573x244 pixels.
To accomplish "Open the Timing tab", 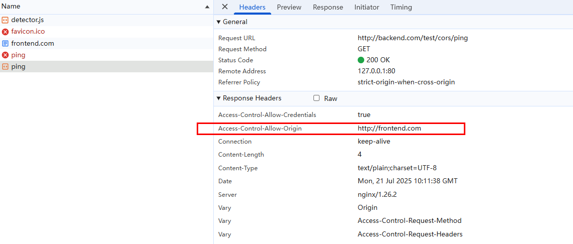I will 401,7.
